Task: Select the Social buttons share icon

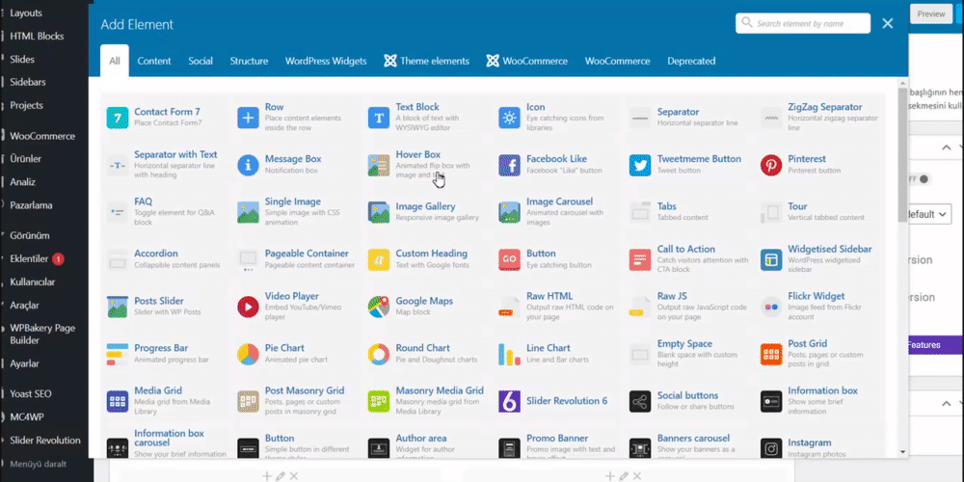Action: click(x=640, y=401)
